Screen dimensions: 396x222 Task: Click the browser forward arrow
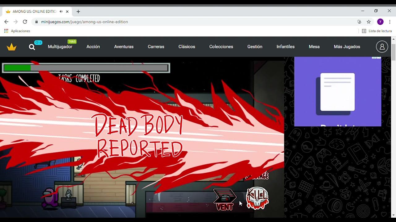click(16, 22)
